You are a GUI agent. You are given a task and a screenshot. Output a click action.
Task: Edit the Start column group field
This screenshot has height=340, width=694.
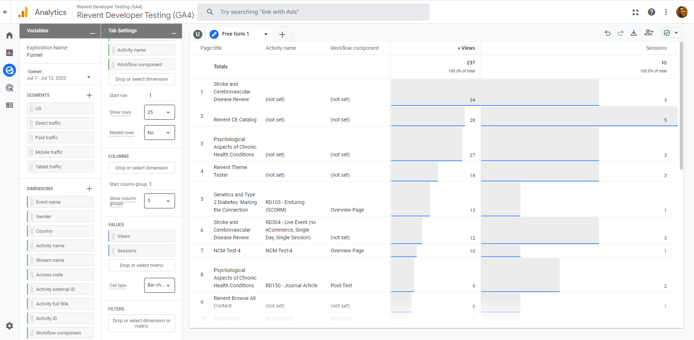click(x=161, y=184)
